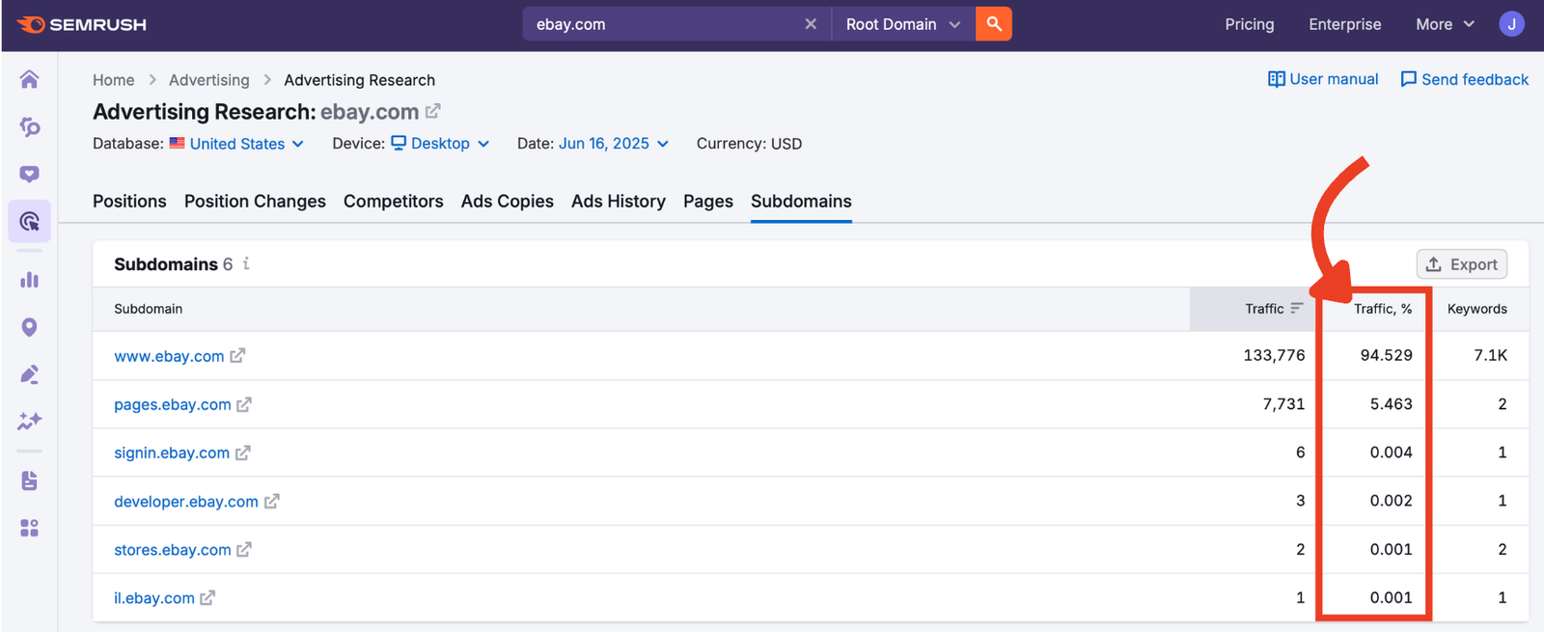Switch to the Ads History tab
1544x632 pixels.
618,202
